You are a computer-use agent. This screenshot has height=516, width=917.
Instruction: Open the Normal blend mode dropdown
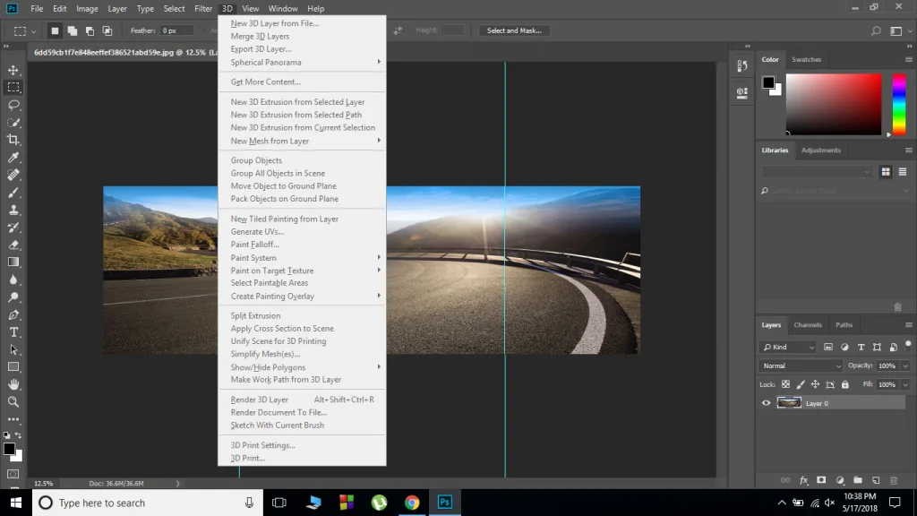[801, 365]
